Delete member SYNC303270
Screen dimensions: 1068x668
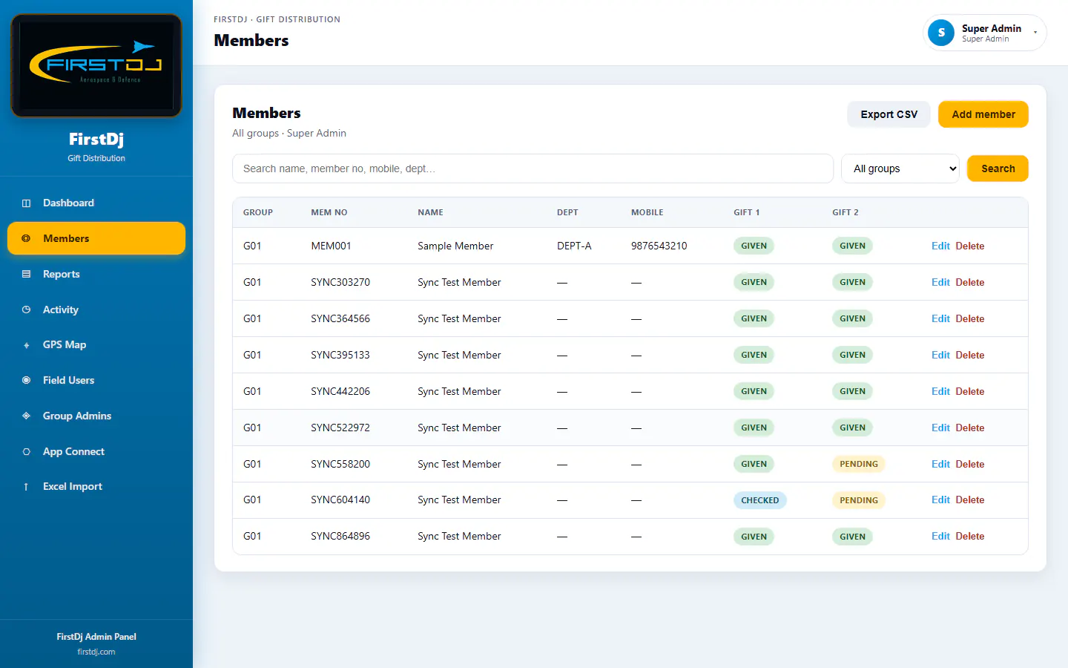[x=970, y=282]
